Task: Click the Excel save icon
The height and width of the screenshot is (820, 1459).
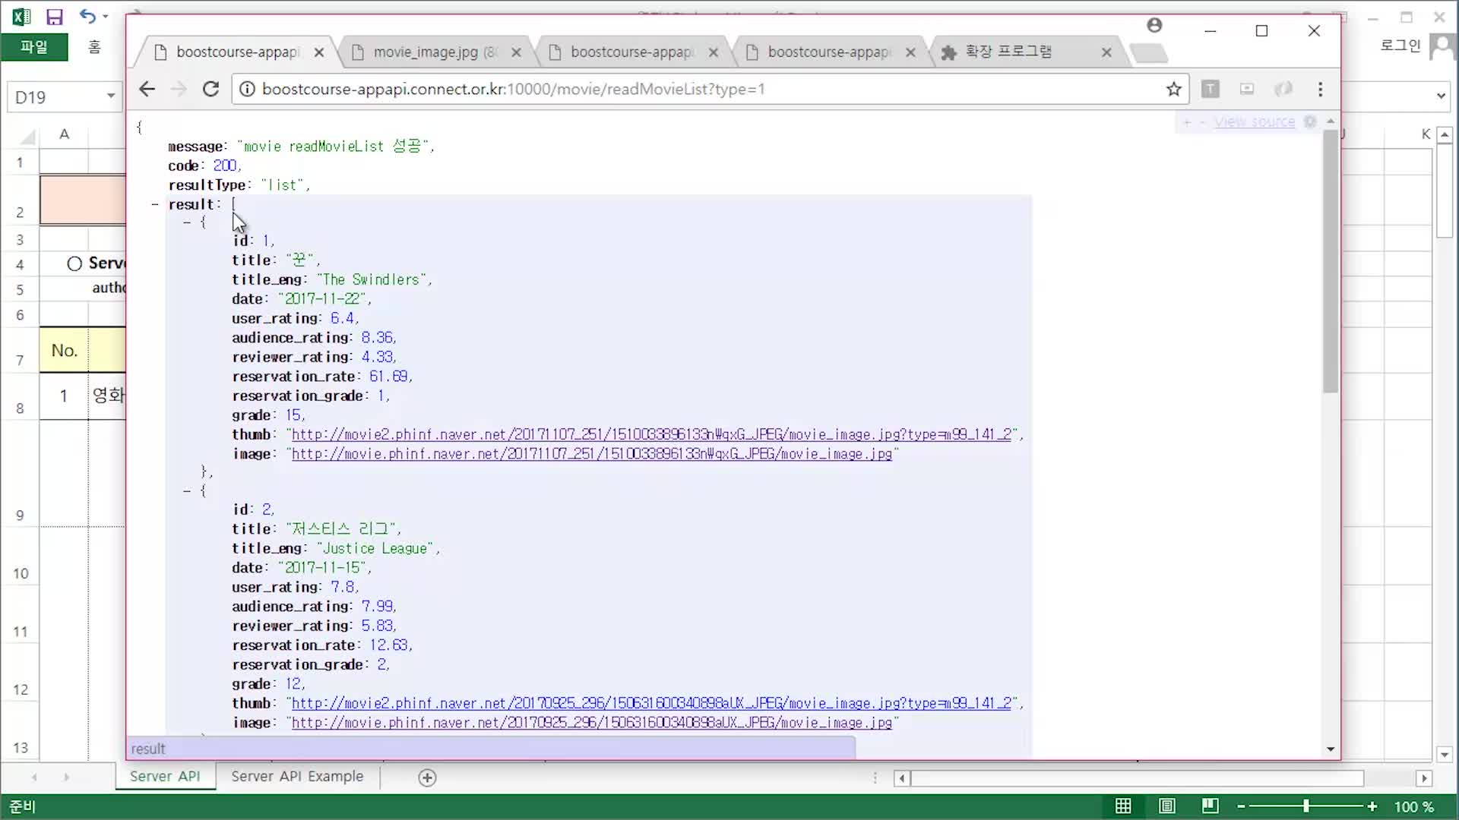Action: [54, 17]
